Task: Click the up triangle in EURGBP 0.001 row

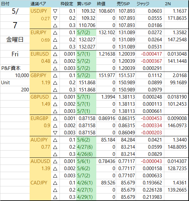Action: click(x=55, y=118)
